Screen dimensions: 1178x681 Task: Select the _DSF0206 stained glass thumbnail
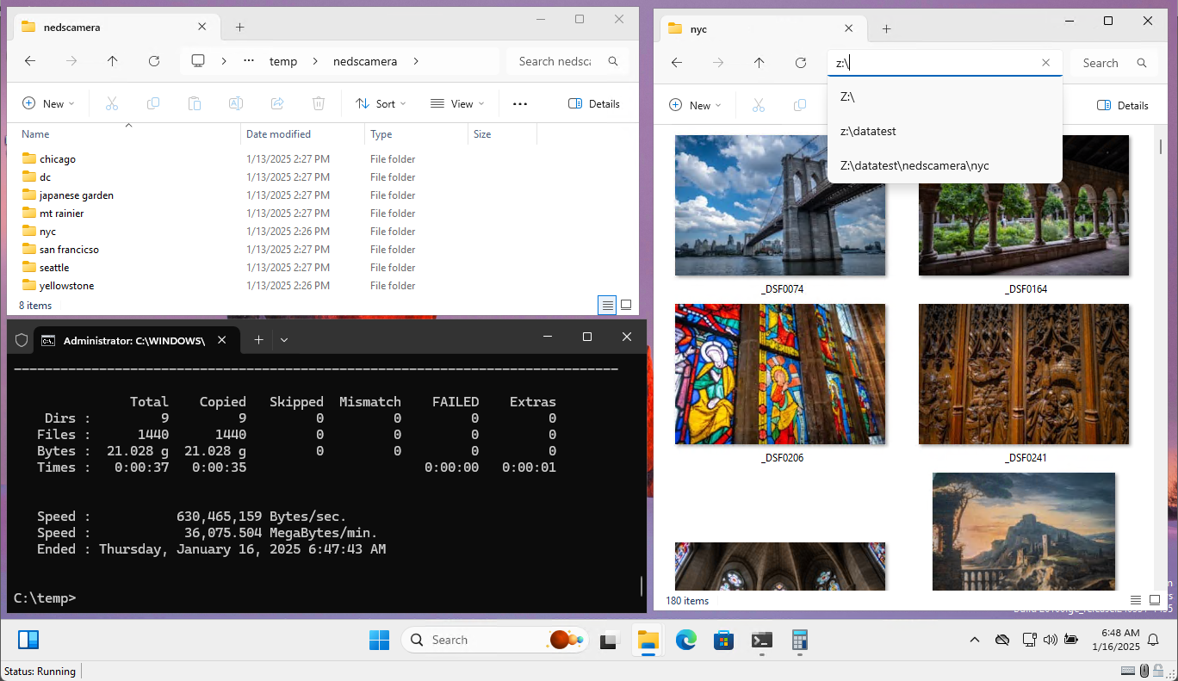click(779, 374)
